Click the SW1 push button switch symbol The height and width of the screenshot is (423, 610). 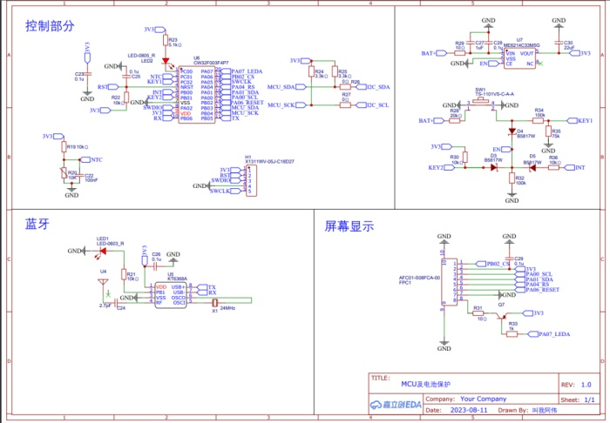[481, 104]
